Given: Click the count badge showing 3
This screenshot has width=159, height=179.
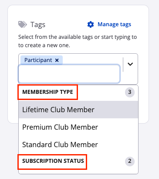Looking at the screenshot, I should (x=130, y=92).
